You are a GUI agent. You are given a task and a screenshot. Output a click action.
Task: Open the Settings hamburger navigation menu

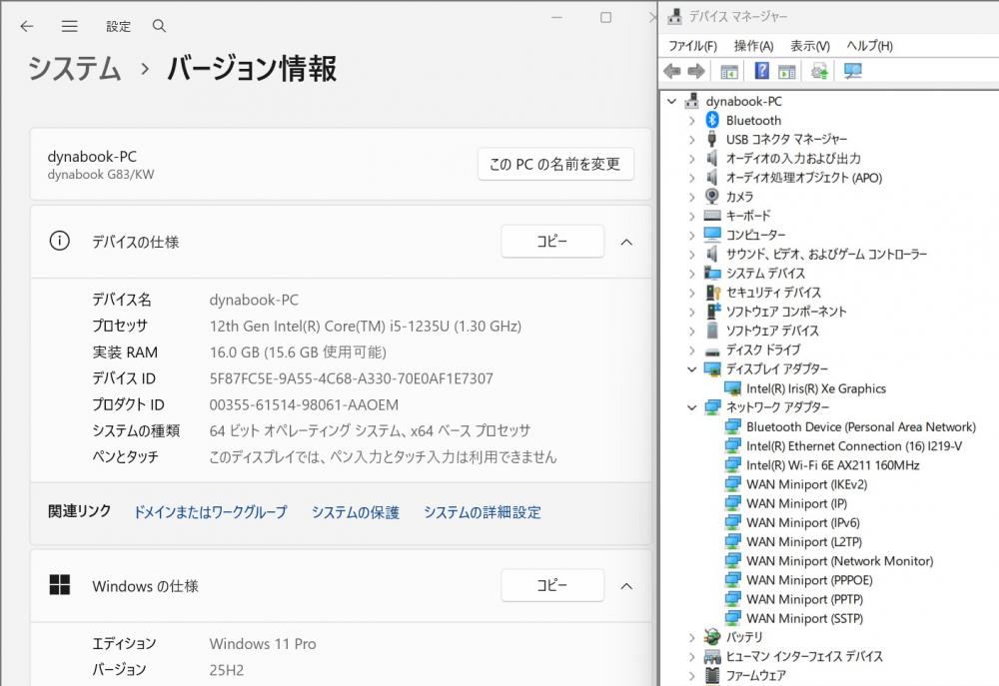click(70, 26)
